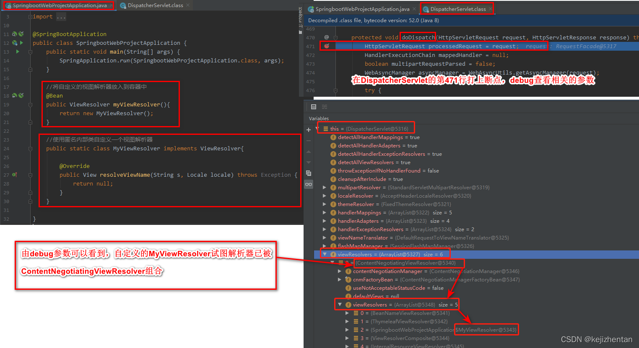
Task: Close DispatcherServlet.class tab in right editor
Action: click(490, 9)
